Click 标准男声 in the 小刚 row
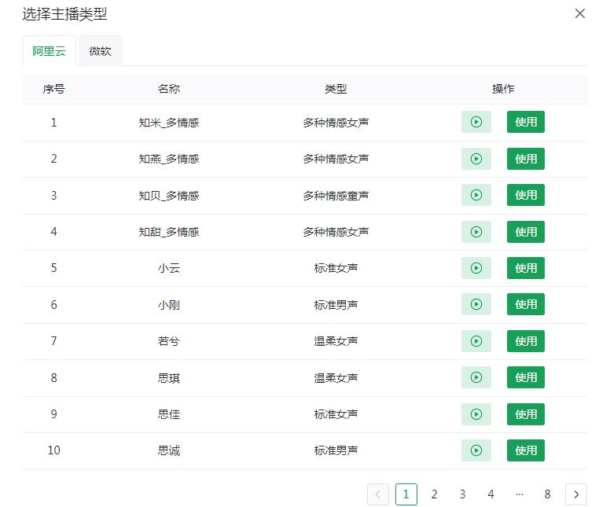Image resolution: width=599 pixels, height=507 pixels. (x=336, y=305)
